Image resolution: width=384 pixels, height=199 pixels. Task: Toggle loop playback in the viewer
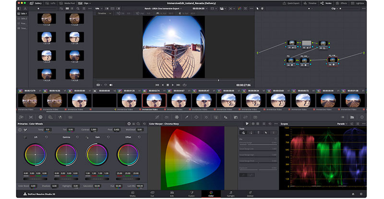(184, 85)
